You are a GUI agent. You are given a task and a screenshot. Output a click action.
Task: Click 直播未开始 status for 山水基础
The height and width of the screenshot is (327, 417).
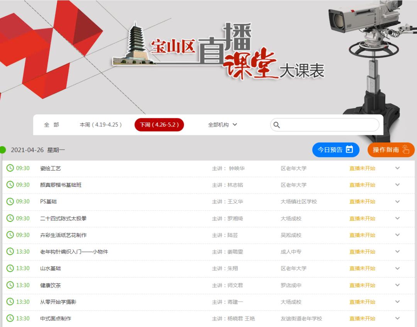tap(362, 268)
